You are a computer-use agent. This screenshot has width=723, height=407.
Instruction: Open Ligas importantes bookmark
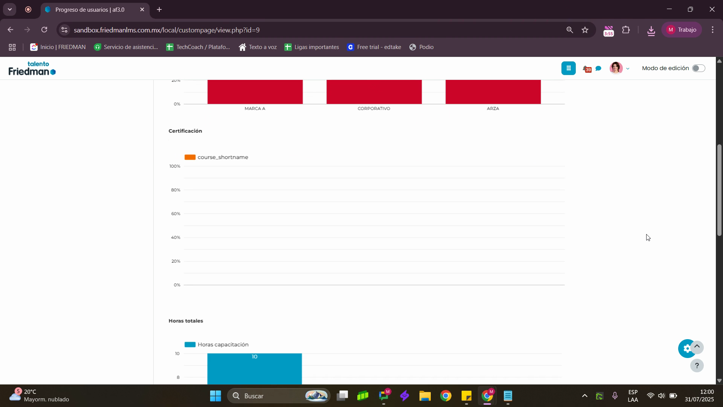pos(312,47)
